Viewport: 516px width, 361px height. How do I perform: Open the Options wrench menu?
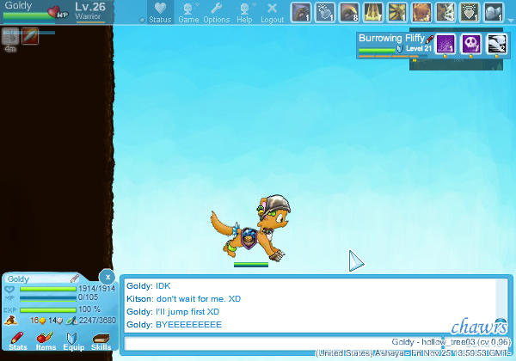tap(216, 12)
